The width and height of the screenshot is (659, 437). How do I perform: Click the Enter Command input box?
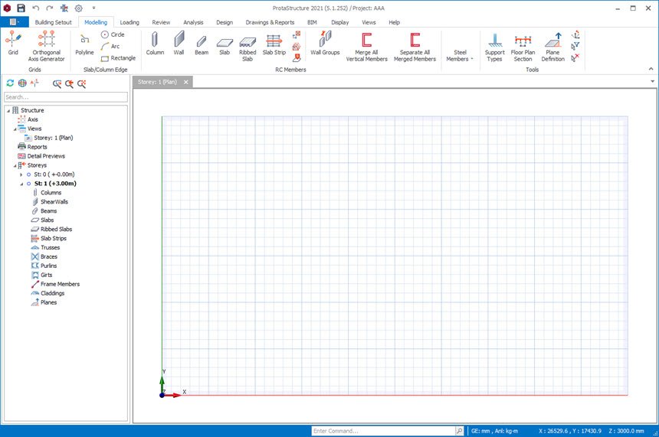tap(383, 431)
